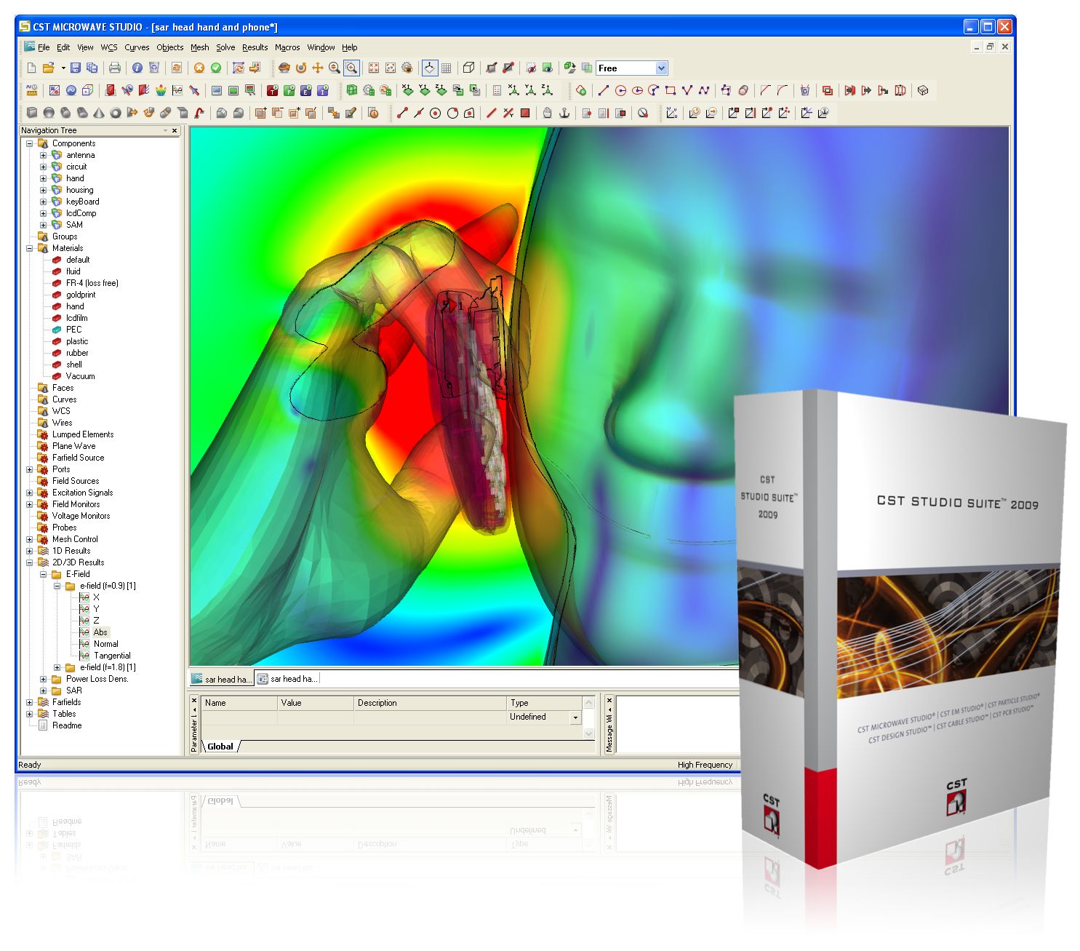Open the Undefined type dropdown
The width and height of the screenshot is (1080, 951).
tap(575, 717)
